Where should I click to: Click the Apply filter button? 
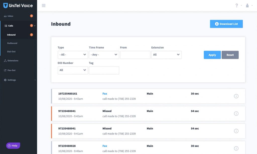[212, 55]
